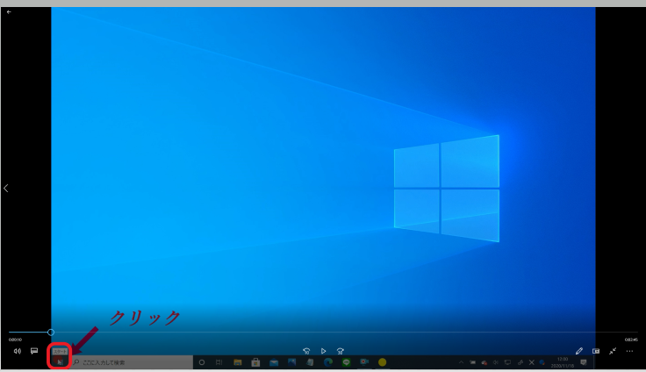Screen dimensions: 646x372
Task: Click the Cortana circle icon in taskbar
Action: [x=201, y=361]
